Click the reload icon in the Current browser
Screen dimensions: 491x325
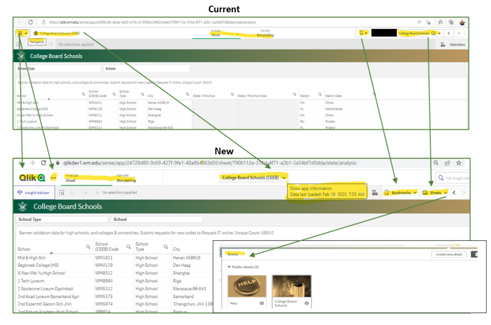[30, 22]
